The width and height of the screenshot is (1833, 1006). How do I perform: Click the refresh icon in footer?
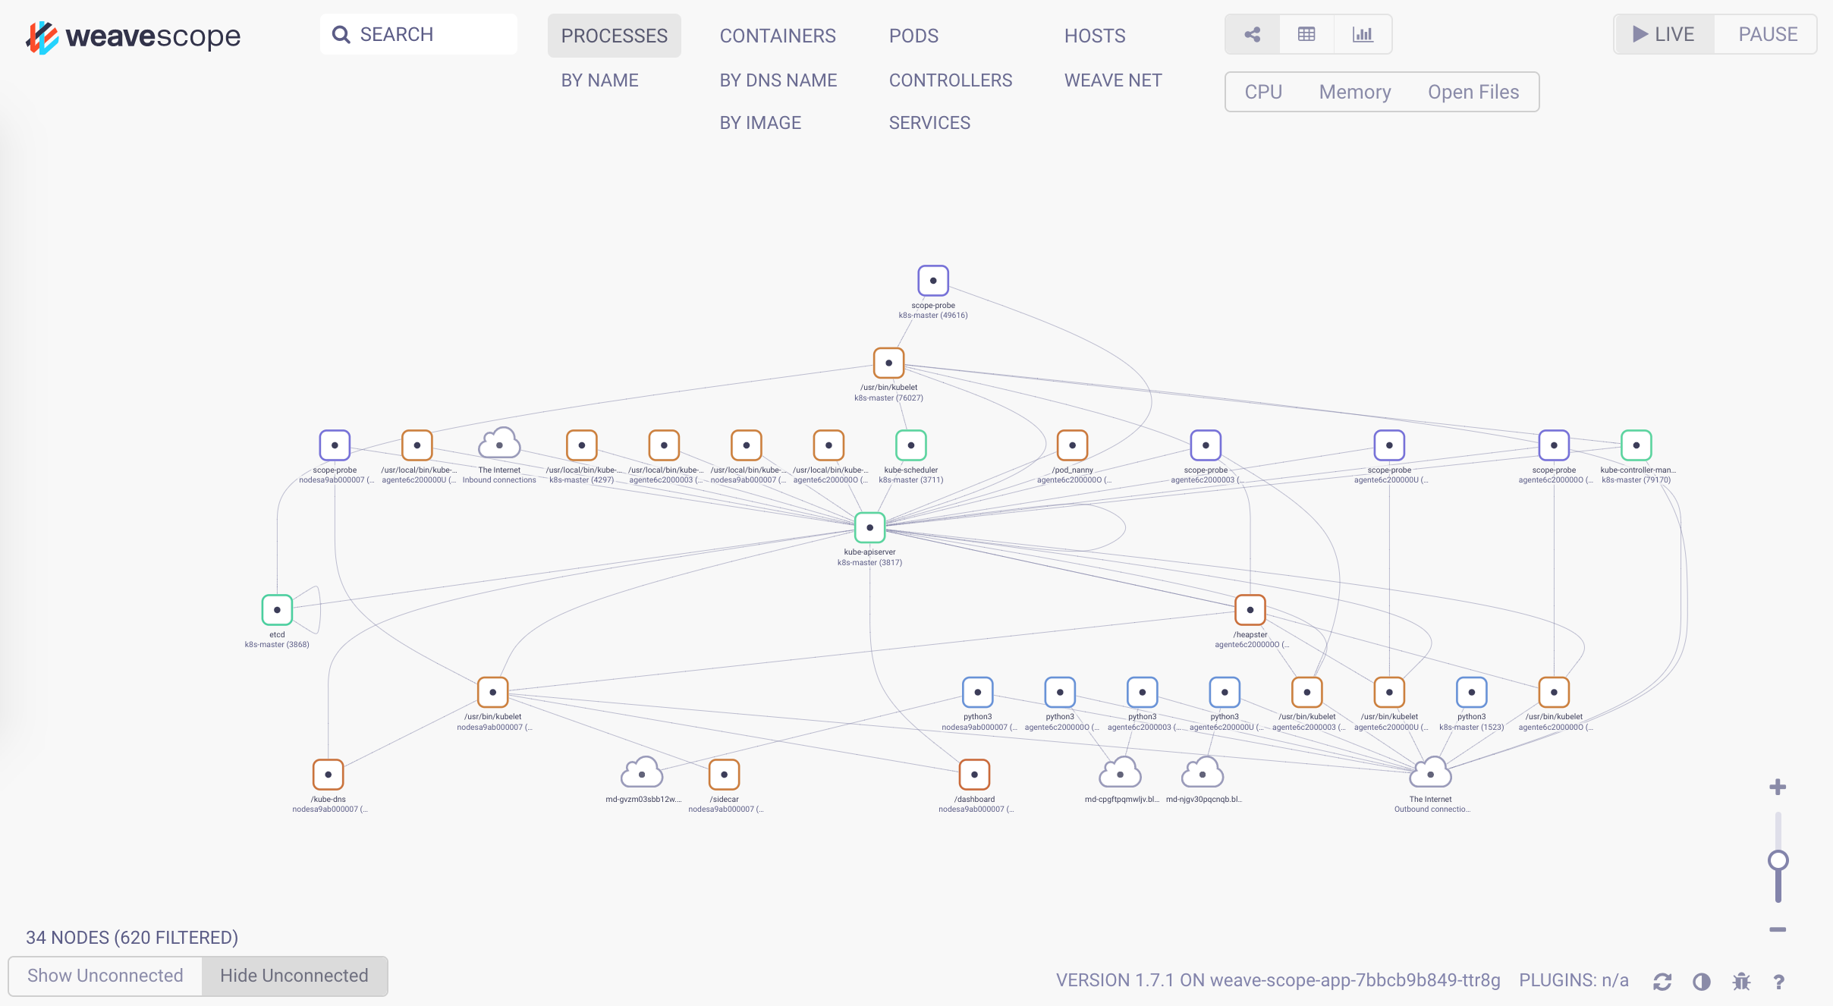[x=1662, y=982]
